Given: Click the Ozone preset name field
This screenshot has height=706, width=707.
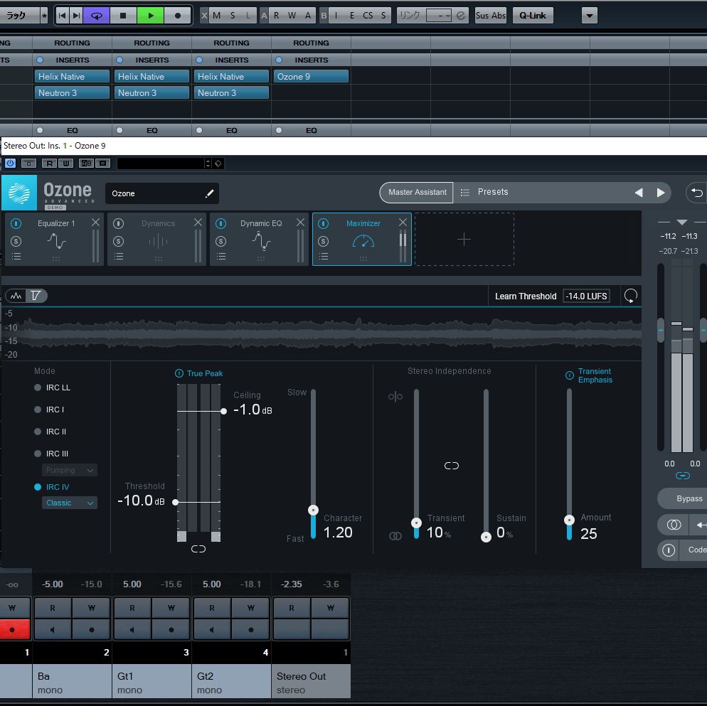Looking at the screenshot, I should click(162, 193).
